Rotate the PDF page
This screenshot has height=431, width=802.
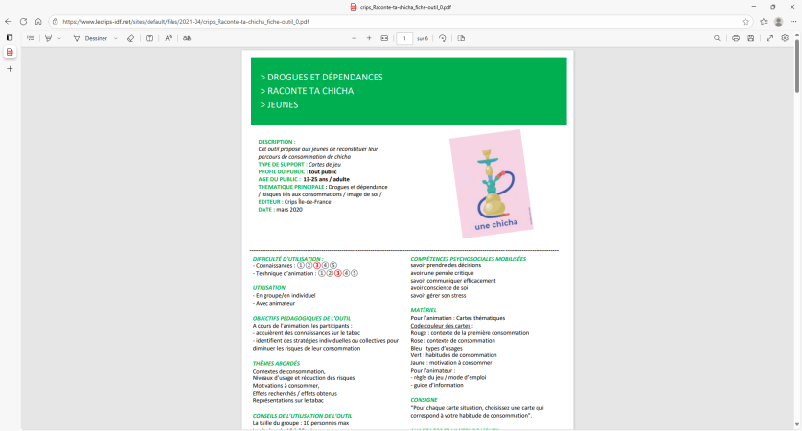[443, 38]
